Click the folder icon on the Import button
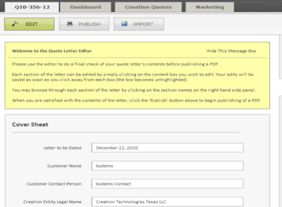Viewport: 282px width, 207px height. (x=124, y=24)
